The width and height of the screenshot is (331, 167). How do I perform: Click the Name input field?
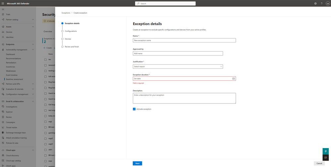(x=184, y=40)
